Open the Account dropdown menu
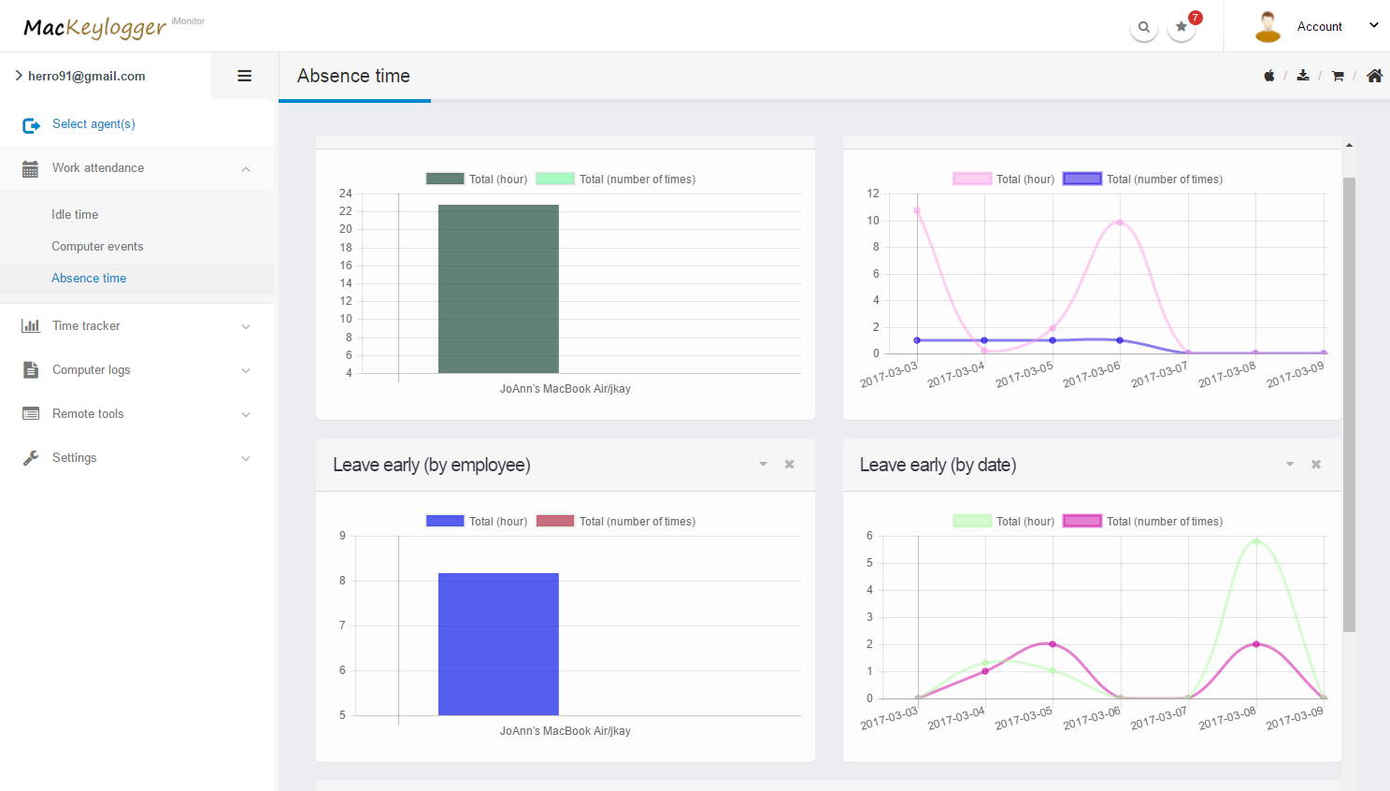This screenshot has width=1390, height=791. point(1318,27)
